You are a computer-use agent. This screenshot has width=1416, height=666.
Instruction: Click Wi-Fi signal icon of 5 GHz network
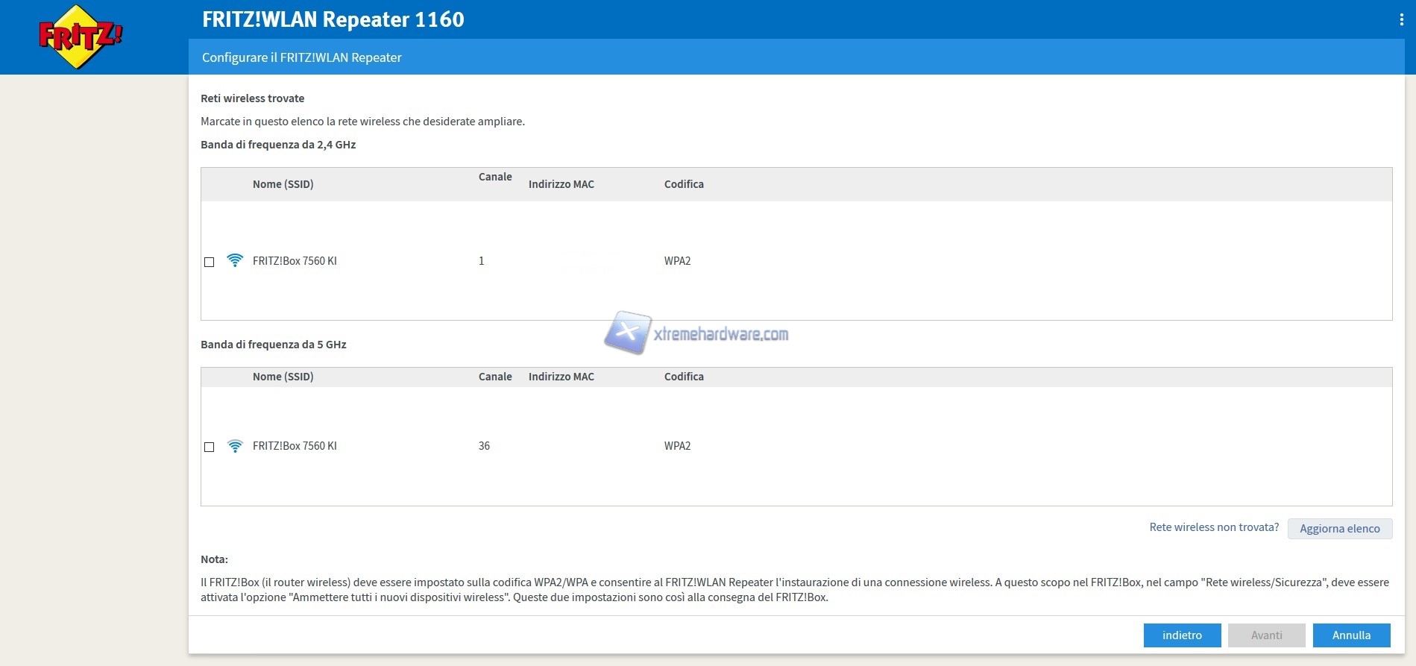235,446
